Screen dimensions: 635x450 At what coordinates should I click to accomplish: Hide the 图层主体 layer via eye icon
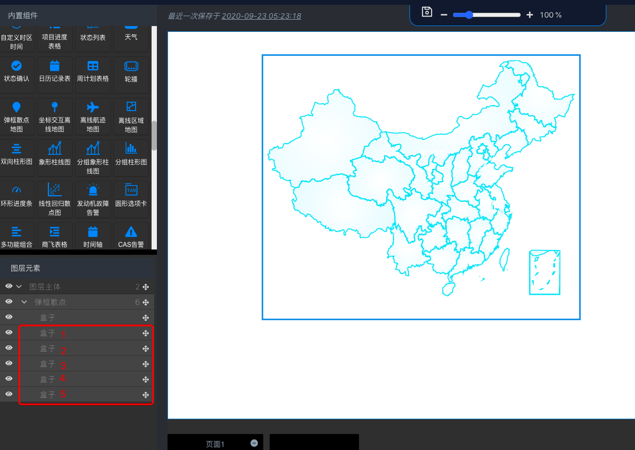coord(9,286)
